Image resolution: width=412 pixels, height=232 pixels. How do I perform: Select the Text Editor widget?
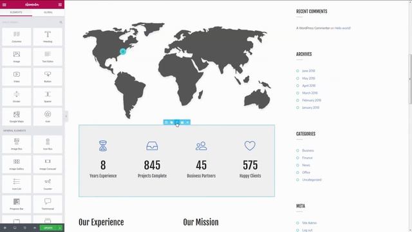tap(48, 57)
